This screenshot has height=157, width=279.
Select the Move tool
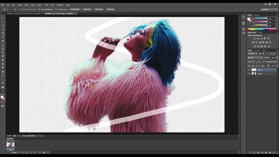(3, 18)
